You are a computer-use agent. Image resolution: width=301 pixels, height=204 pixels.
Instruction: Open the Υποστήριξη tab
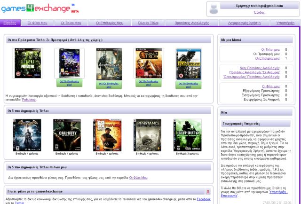(x=285, y=23)
